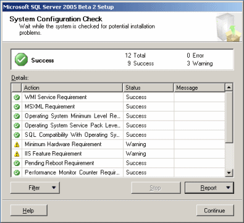Click Warning status of IIS Feature Requirement
The width and height of the screenshot is (244, 223).
coord(136,154)
